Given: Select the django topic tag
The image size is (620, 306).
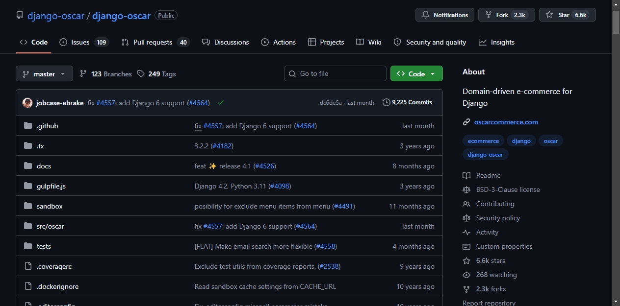Looking at the screenshot, I should (x=521, y=141).
